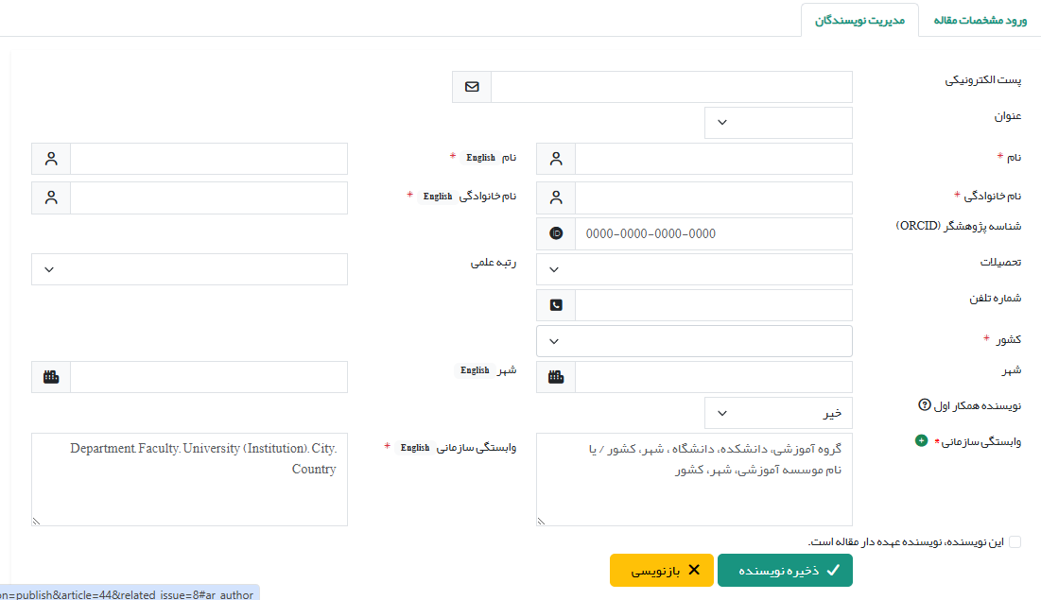Click the green plus icon next to وابستگی سازمانی
The height and width of the screenshot is (600, 1041).
[x=921, y=441]
